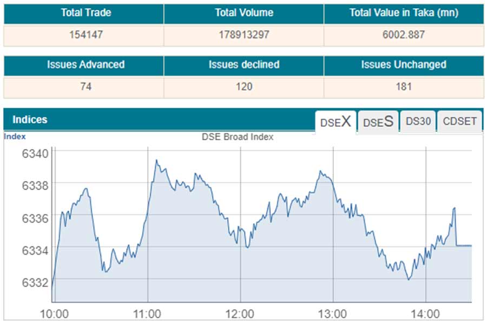
Task: Select the issues unchanged count 181
Action: [x=404, y=86]
